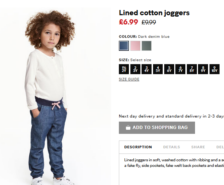Viewport: 224px width, 185px height.
Task: Switch to the DESCRIPTION tab
Action: coord(138,147)
